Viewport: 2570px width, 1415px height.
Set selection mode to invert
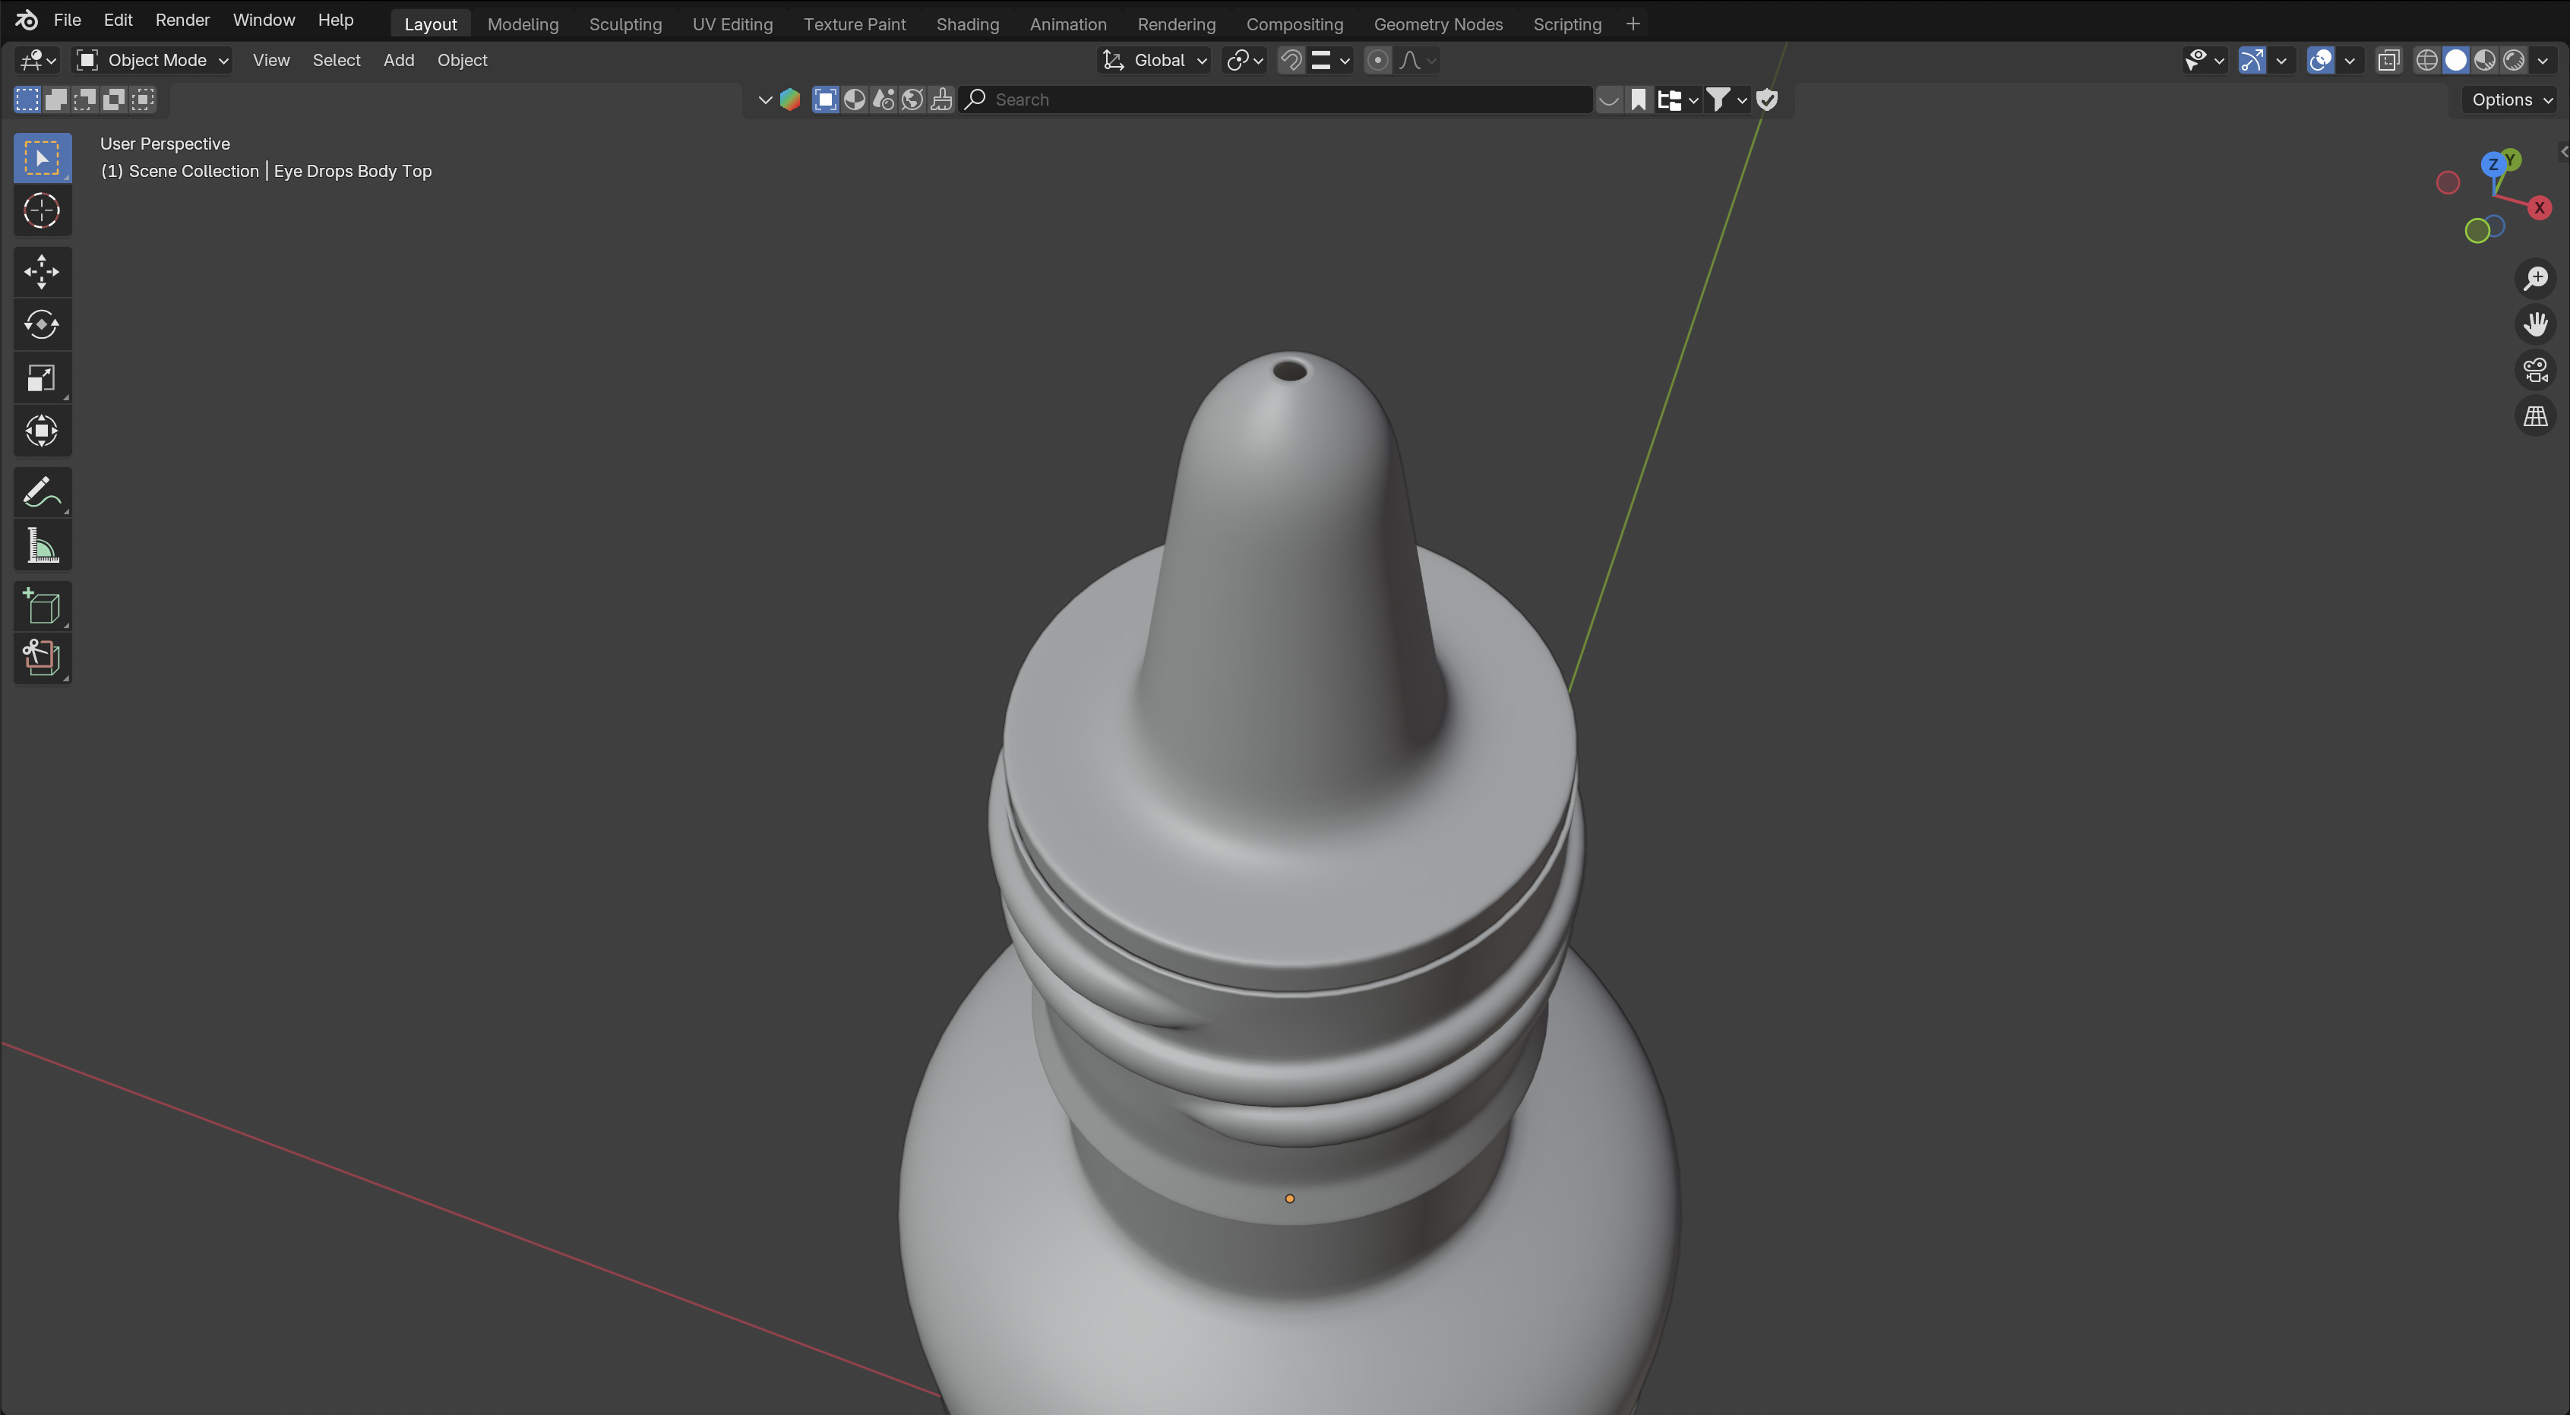pos(114,99)
